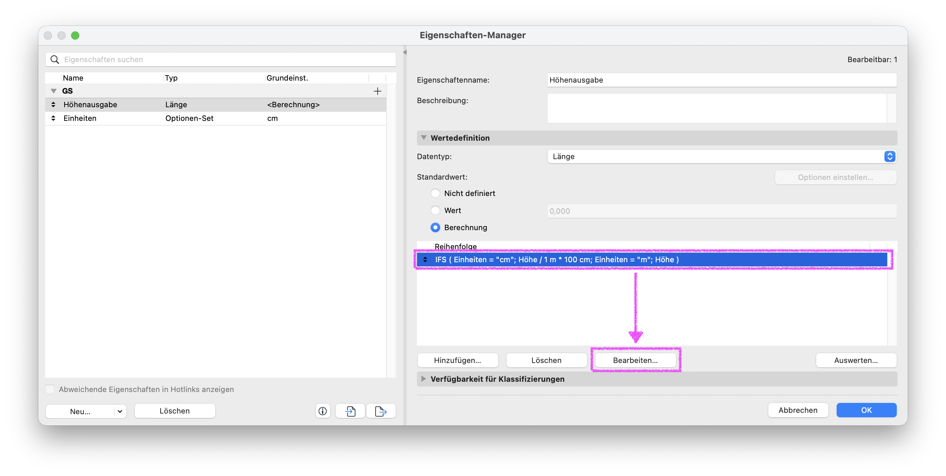Click Abbrechen to cancel
This screenshot has height=476, width=946.
pos(798,410)
